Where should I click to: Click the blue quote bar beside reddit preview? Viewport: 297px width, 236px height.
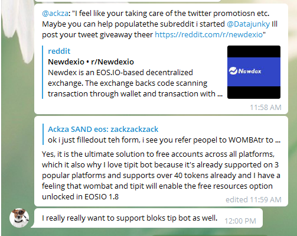43,72
